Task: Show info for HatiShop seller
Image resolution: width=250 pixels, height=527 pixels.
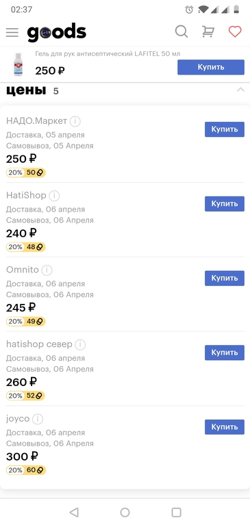Action: point(54,196)
